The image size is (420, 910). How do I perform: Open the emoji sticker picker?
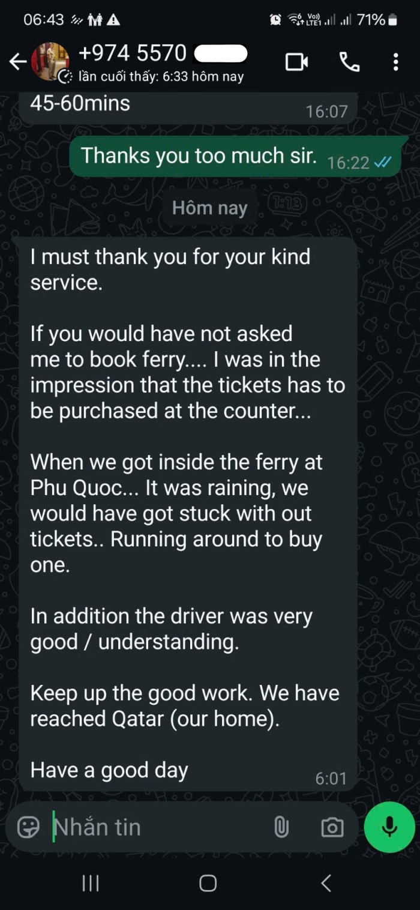click(28, 827)
